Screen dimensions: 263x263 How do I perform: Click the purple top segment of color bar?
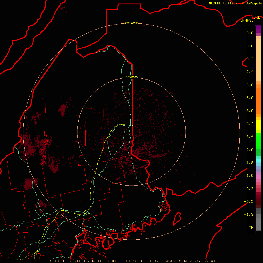pos(258,29)
